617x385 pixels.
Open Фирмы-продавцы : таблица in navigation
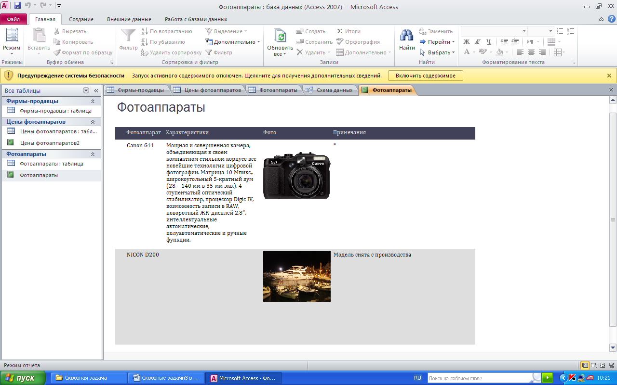point(52,111)
